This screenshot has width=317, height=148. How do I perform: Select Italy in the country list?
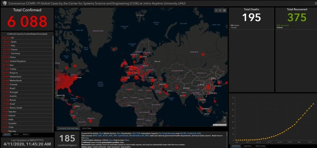27,46
